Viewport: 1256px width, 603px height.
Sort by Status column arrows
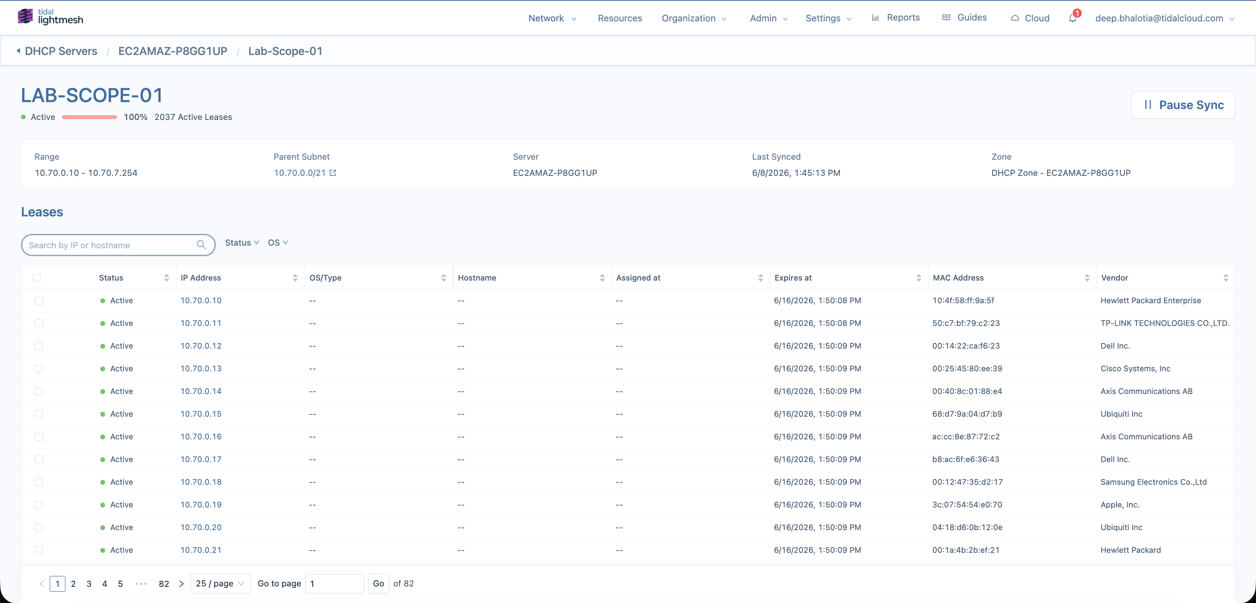167,278
